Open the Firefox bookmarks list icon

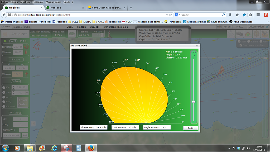click(x=250, y=15)
